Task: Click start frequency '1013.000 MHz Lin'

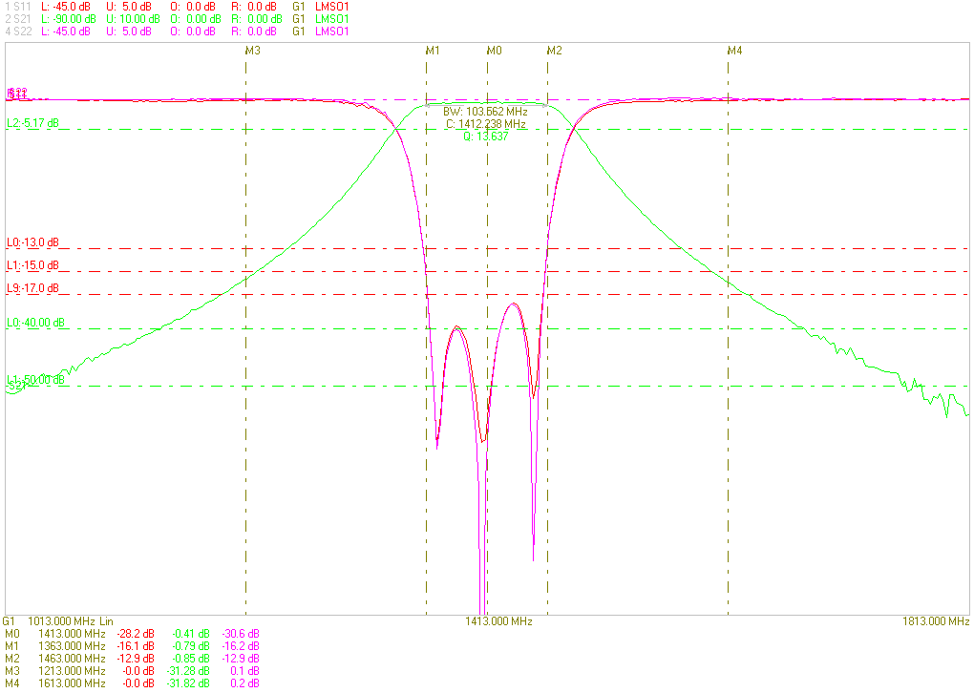Action: point(71,621)
